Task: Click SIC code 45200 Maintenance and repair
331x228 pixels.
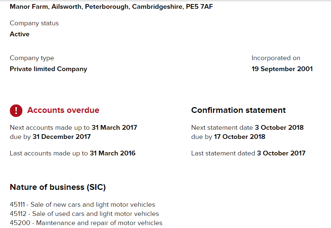Action: [86, 223]
